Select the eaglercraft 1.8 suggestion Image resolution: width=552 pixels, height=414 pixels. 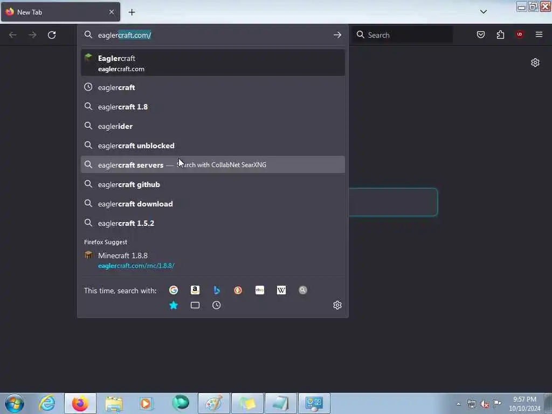(x=212, y=107)
